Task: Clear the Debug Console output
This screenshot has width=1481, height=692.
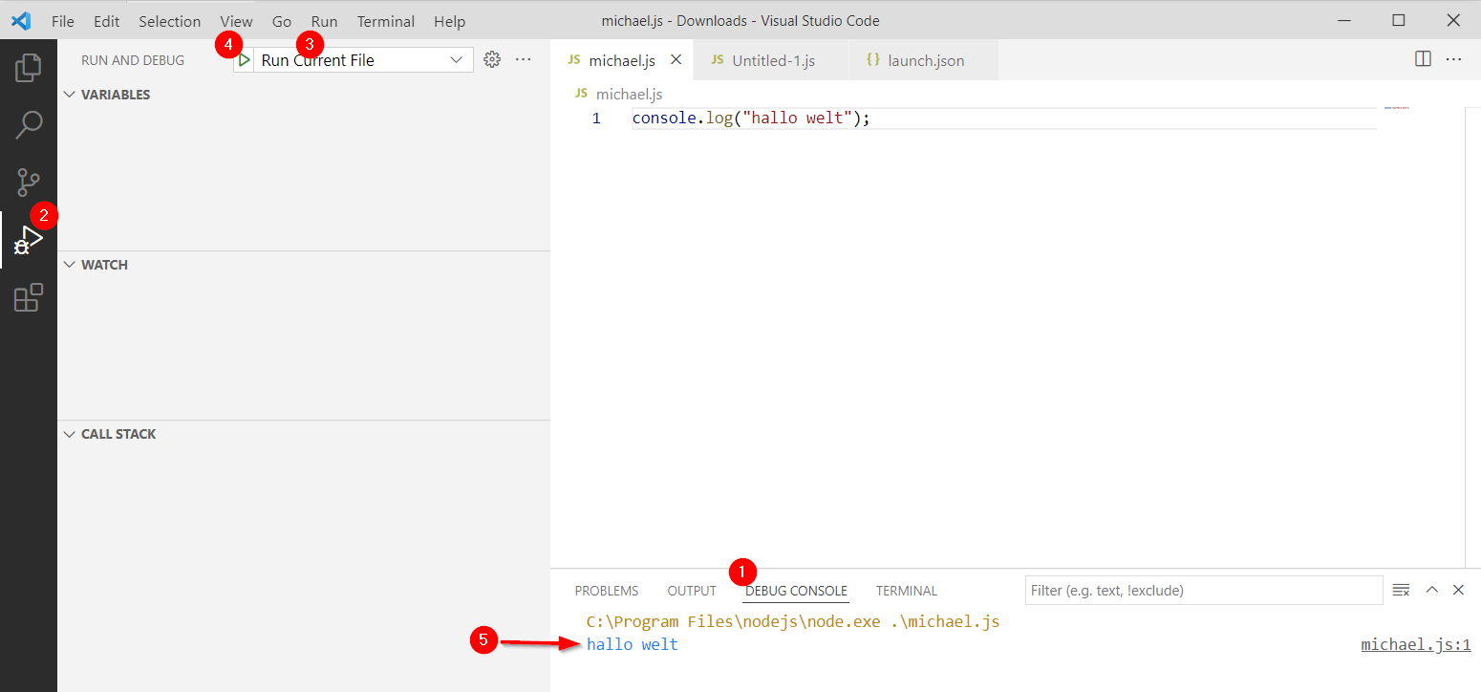Action: click(1401, 590)
